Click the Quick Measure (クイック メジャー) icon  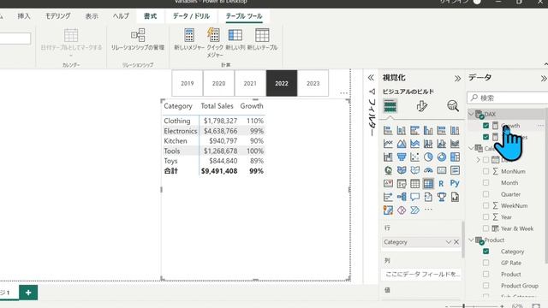click(x=213, y=35)
